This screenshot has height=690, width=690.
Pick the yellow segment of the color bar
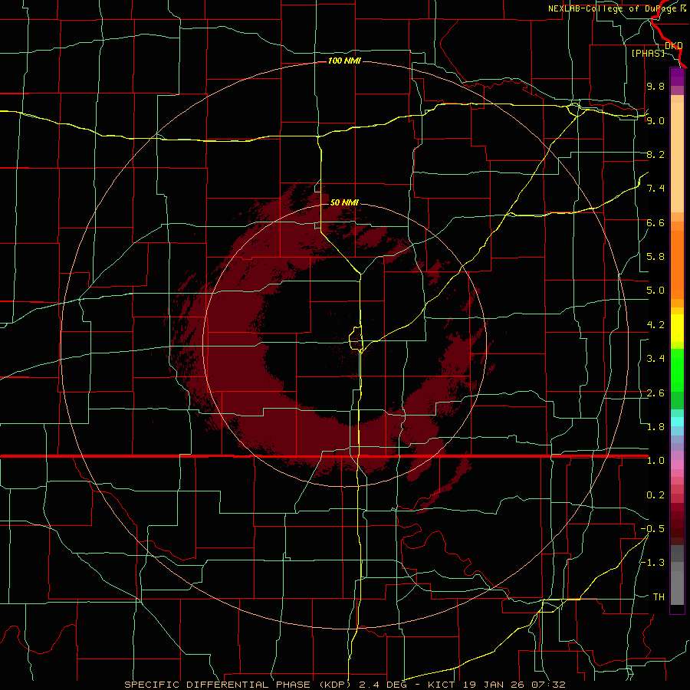tap(677, 328)
